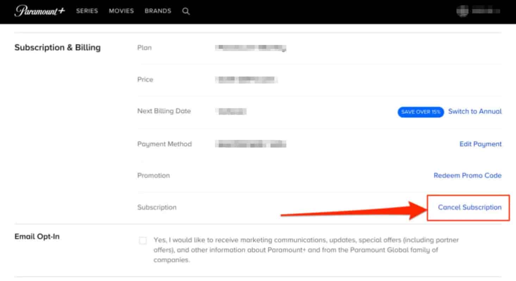Open the search magnifier icon

point(186,11)
